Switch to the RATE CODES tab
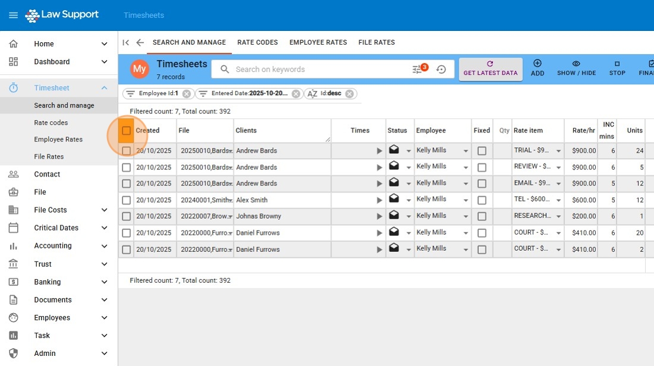This screenshot has height=366, width=654. (257, 43)
